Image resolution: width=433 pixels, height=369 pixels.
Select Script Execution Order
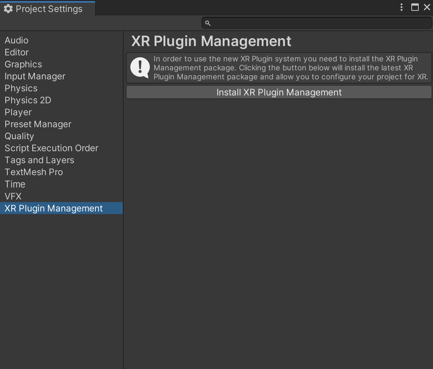coord(51,148)
